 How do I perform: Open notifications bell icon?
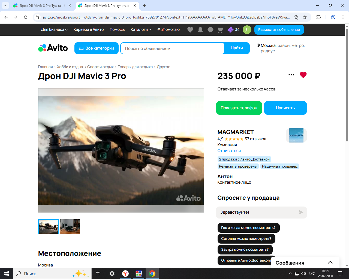[200, 30]
